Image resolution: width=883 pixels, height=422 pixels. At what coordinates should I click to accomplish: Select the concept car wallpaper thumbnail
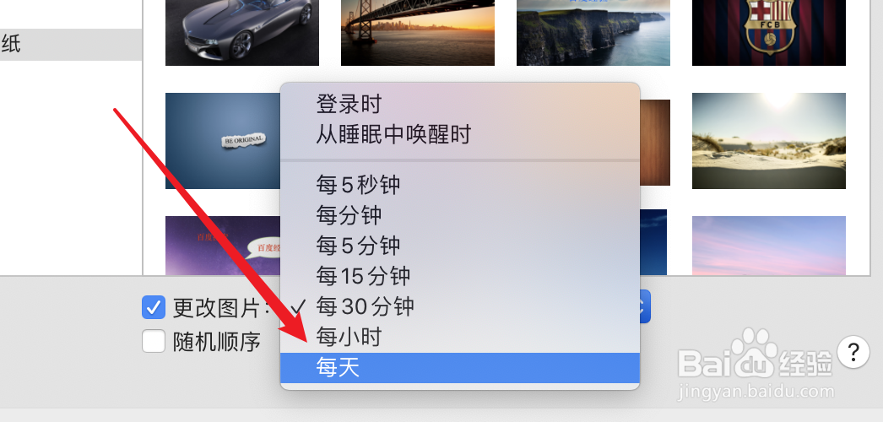click(242, 33)
